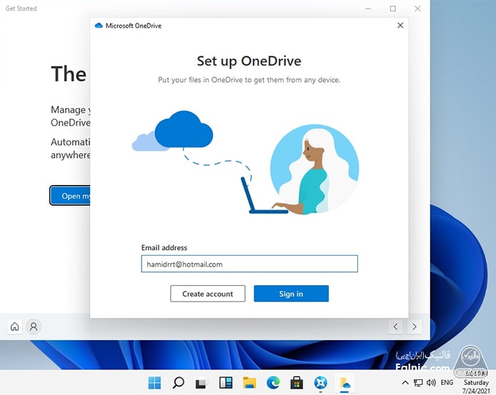Image resolution: width=496 pixels, height=395 pixels.
Task: Click the Email address input field
Action: click(x=249, y=264)
